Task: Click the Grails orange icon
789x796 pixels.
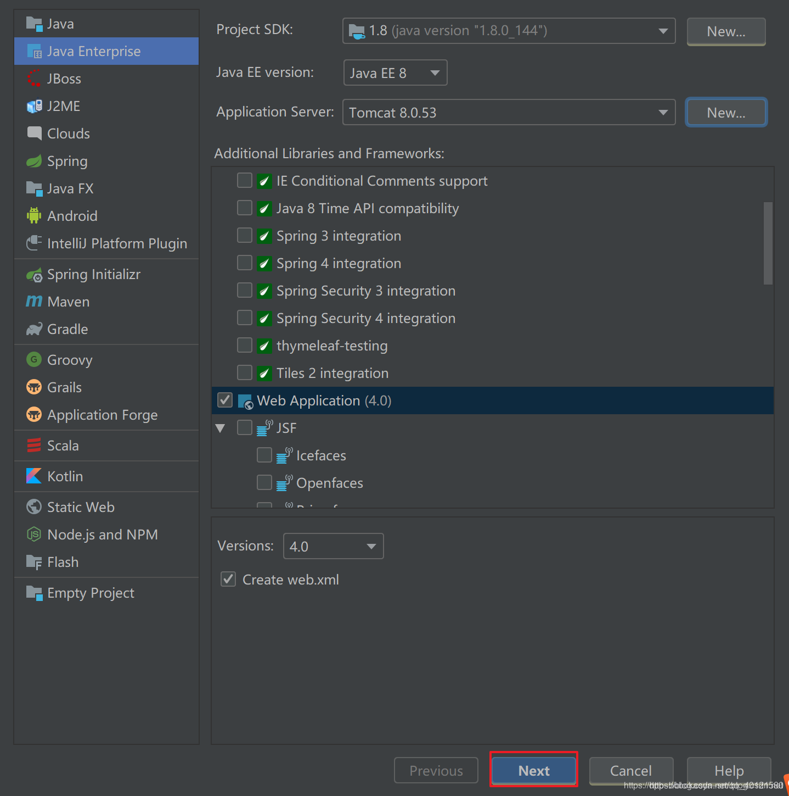Action: click(x=34, y=387)
